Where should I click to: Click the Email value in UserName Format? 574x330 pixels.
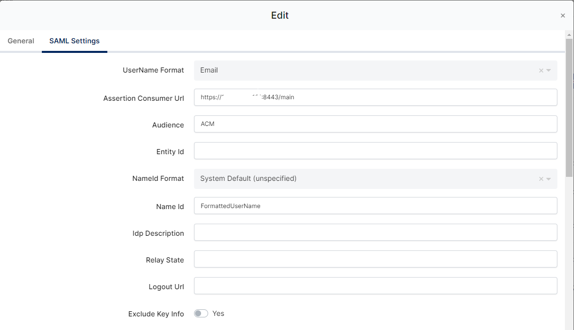point(209,71)
